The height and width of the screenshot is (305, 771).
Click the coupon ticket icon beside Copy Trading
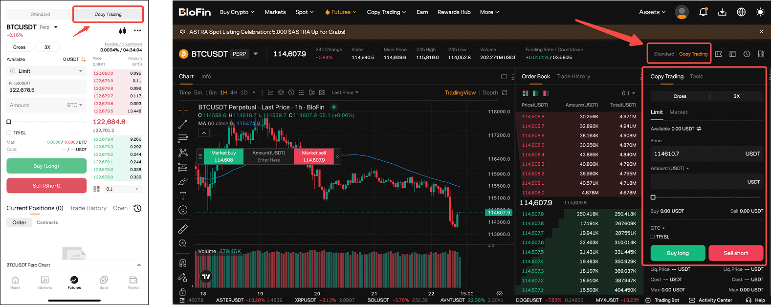click(718, 54)
